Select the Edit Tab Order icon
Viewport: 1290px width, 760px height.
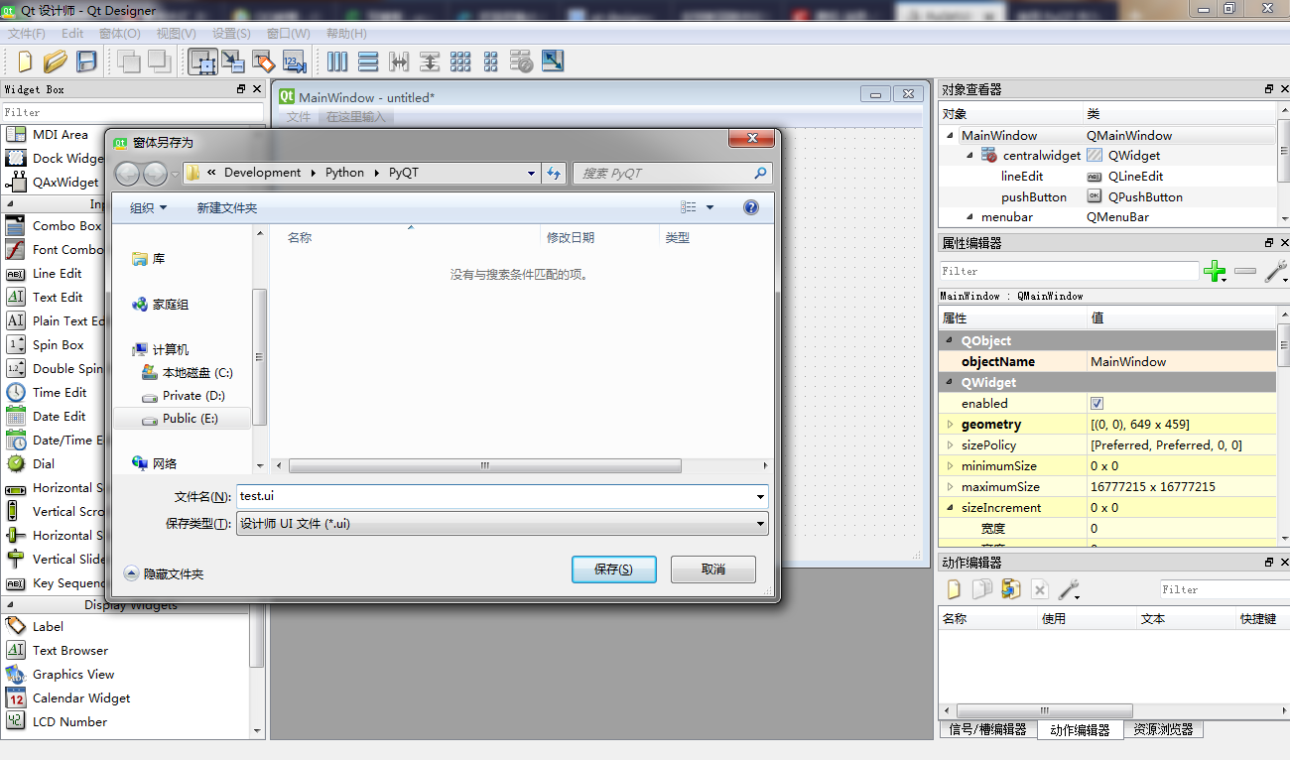[294, 62]
